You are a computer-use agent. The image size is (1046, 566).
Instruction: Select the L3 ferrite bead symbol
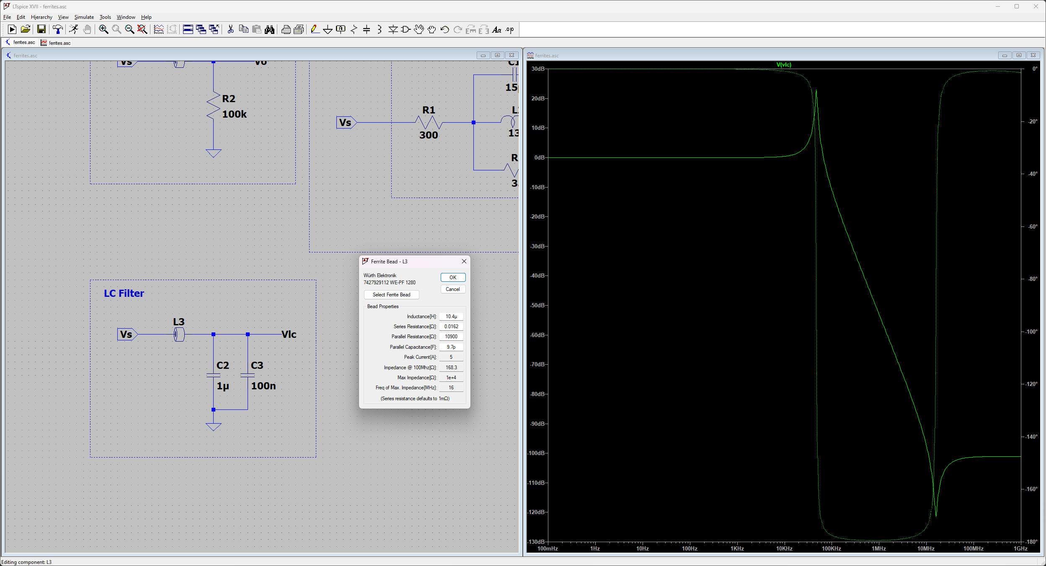179,334
